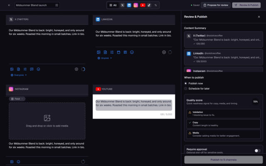The width and height of the screenshot is (266, 166).
Task: Go back with the top-left arrow
Action: coord(9,5)
